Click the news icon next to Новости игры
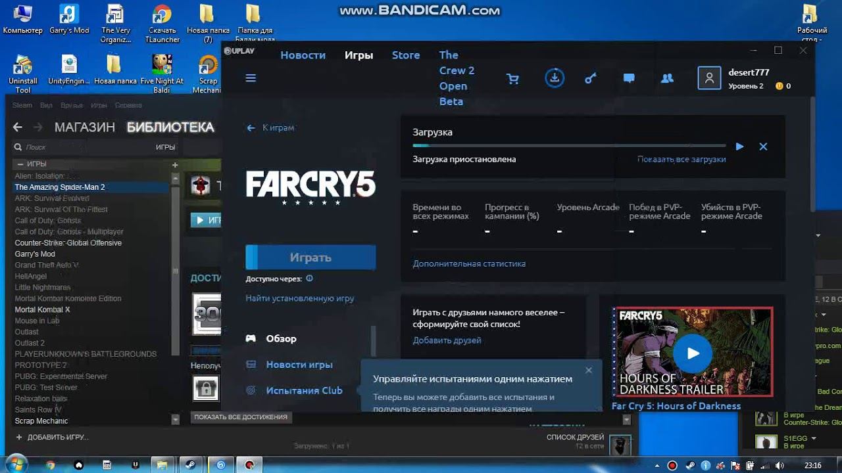This screenshot has height=473, width=842. point(251,365)
